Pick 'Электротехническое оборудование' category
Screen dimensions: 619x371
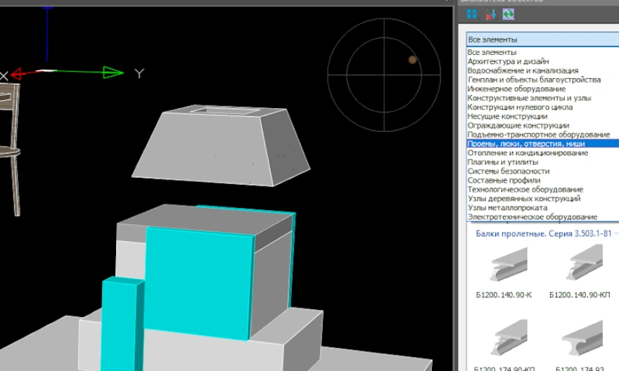532,217
